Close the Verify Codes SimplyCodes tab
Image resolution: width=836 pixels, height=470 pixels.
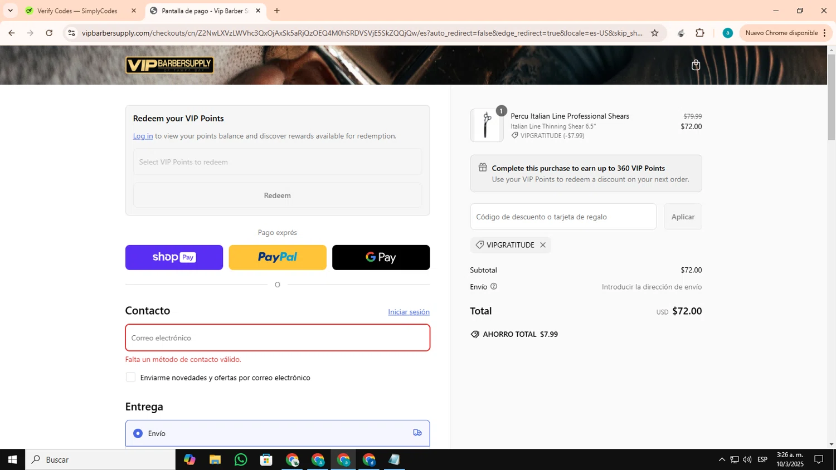pos(133,11)
